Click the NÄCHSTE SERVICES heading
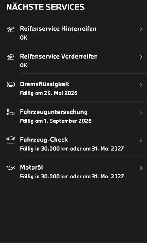 [45, 7]
